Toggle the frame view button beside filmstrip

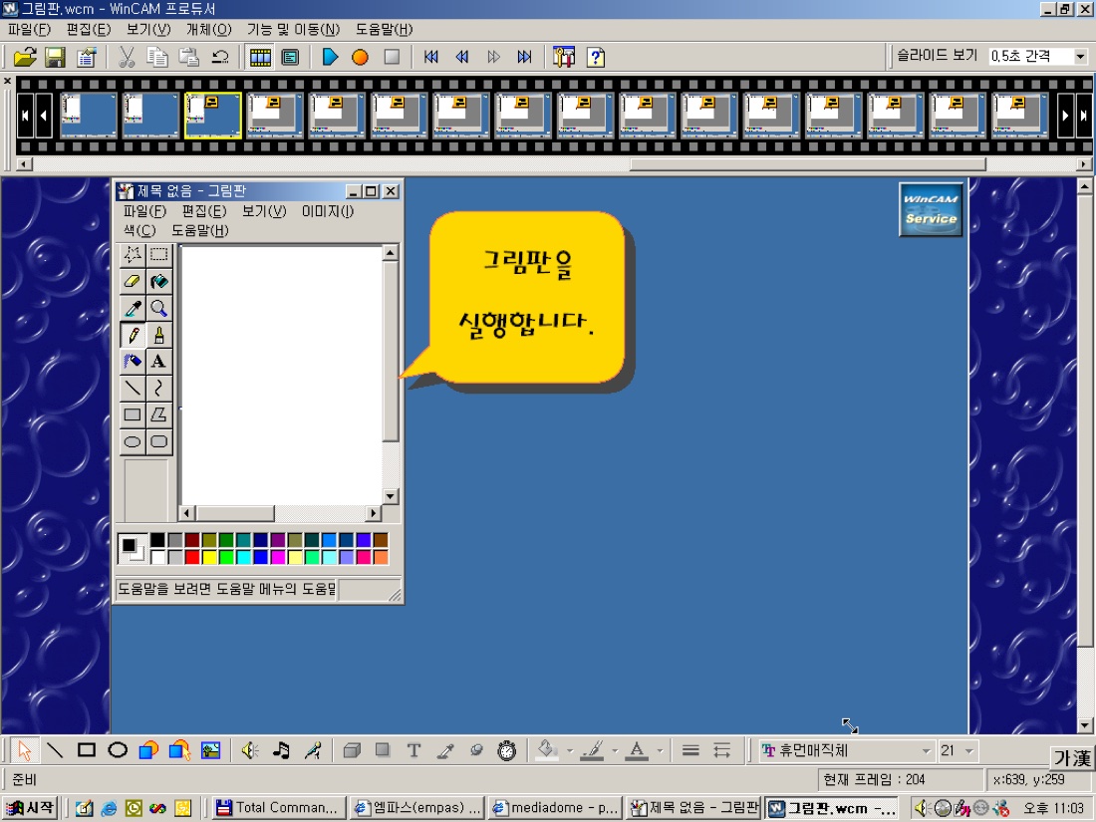pos(290,58)
